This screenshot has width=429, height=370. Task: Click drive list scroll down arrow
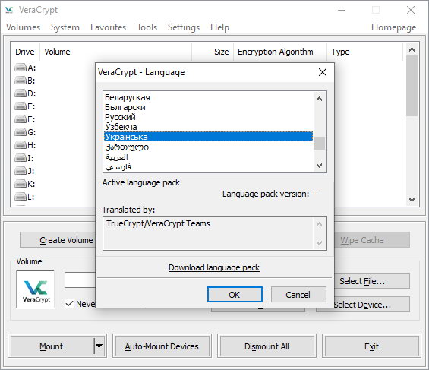(x=412, y=200)
